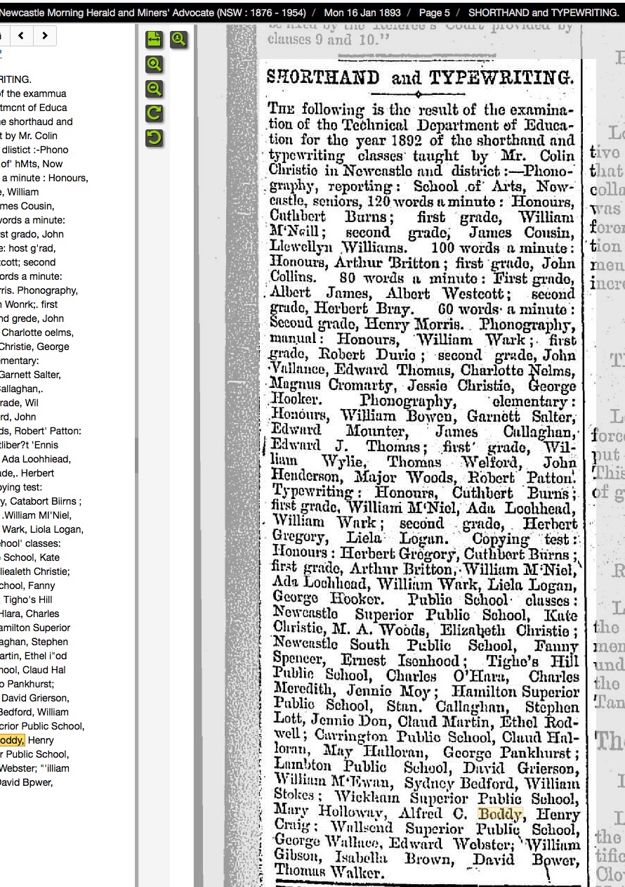Select the text line 'ool, Claud Hal'
The image size is (625, 887).
33,670
